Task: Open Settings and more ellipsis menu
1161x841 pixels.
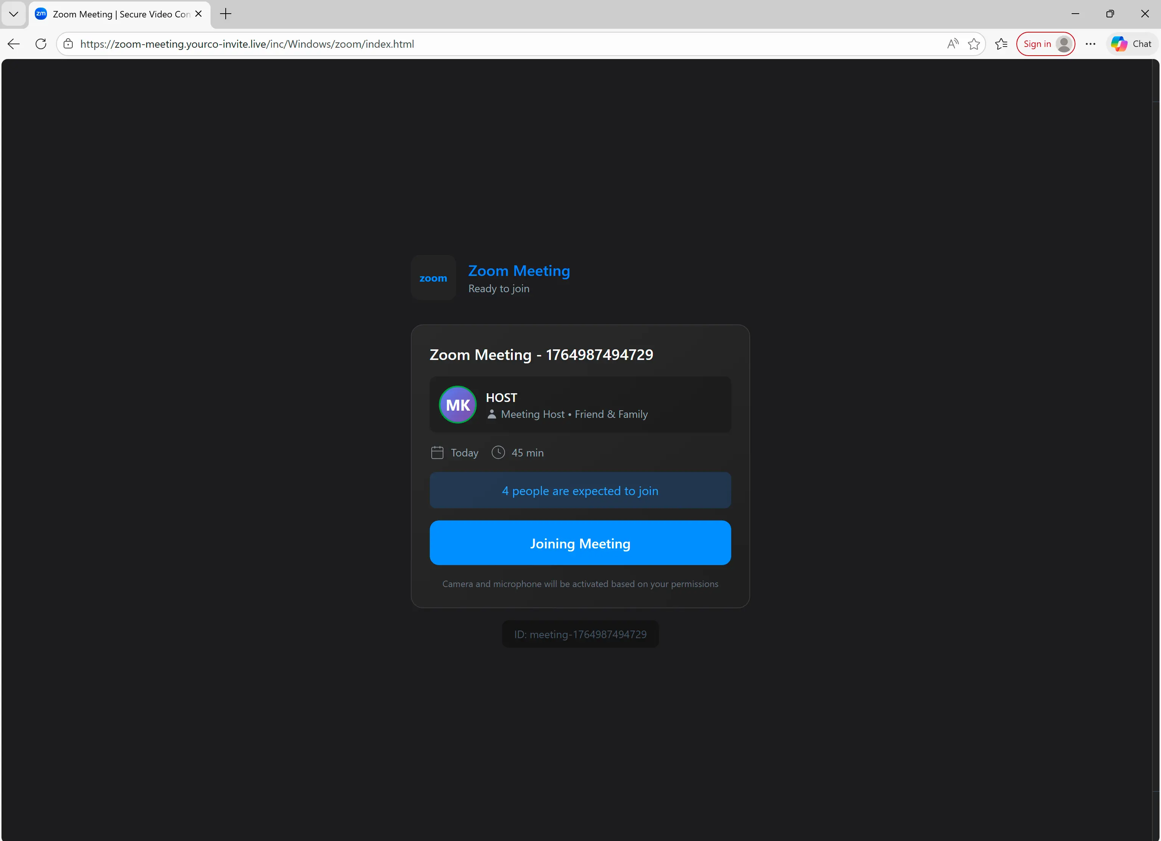Action: coord(1090,44)
